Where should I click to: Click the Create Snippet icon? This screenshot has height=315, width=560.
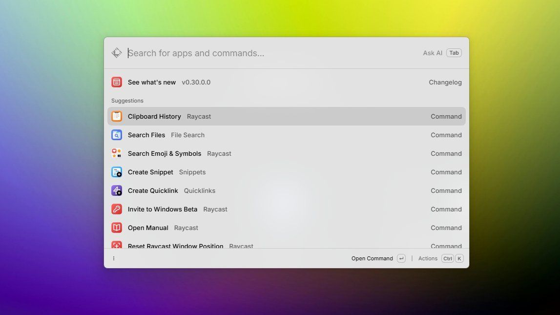click(x=116, y=172)
